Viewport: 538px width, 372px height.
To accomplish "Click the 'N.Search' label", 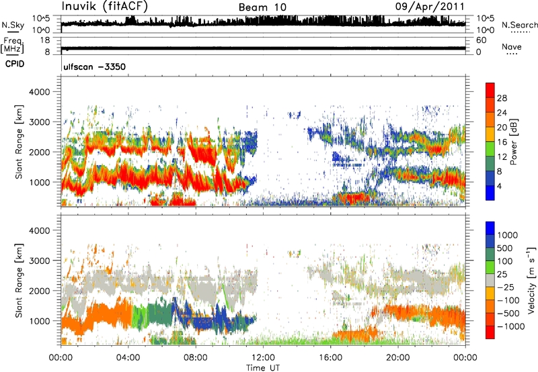I will point(519,25).
